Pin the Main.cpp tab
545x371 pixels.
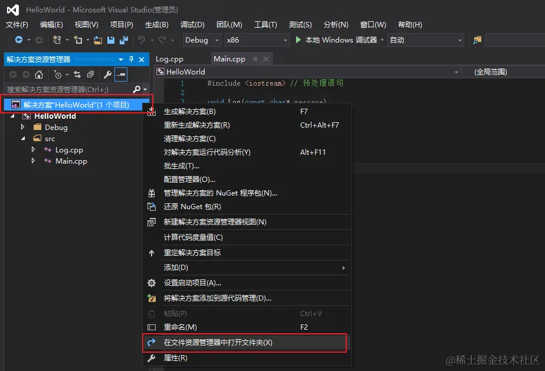255,59
